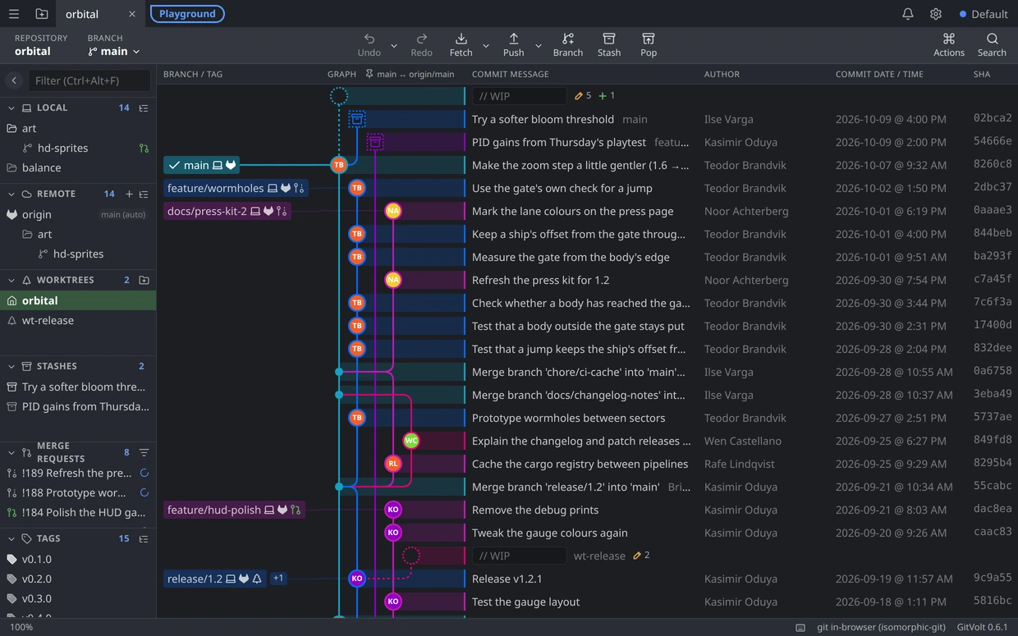
Task: Click the new tab folder icon
Action: coord(42,14)
